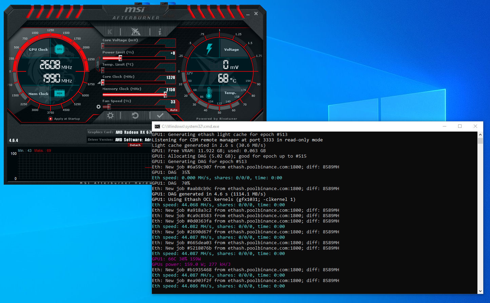Click the GPU clock reading 2608 MHz
The image size is (490, 303).
click(x=56, y=65)
